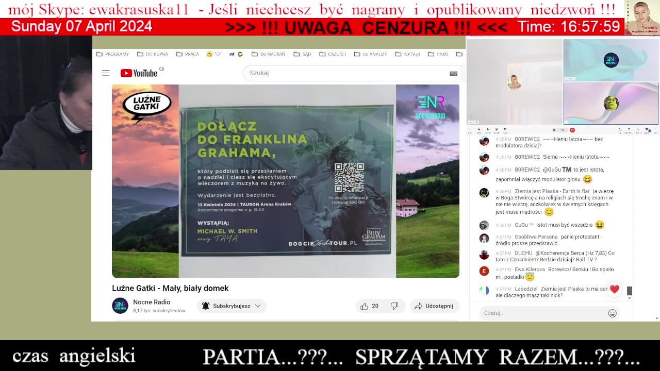
Task: Click the Subskrybujesz subscription button
Action: 232,306
